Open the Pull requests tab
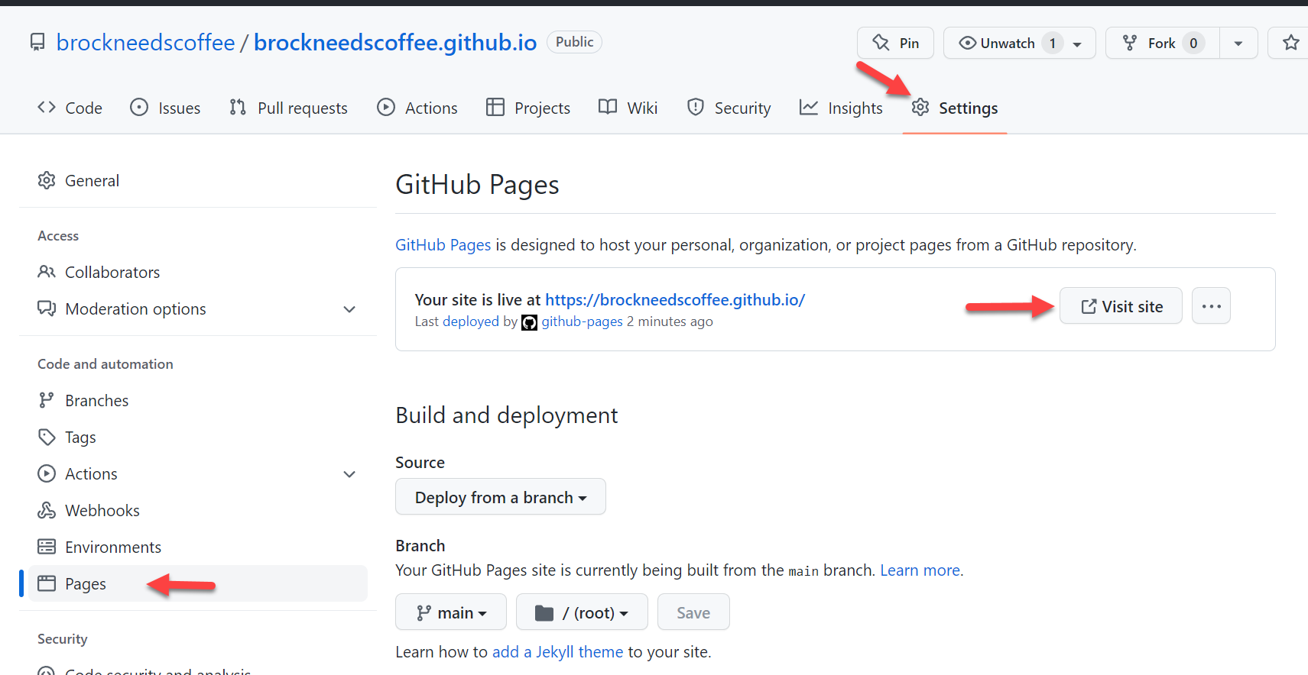 pyautogui.click(x=288, y=108)
